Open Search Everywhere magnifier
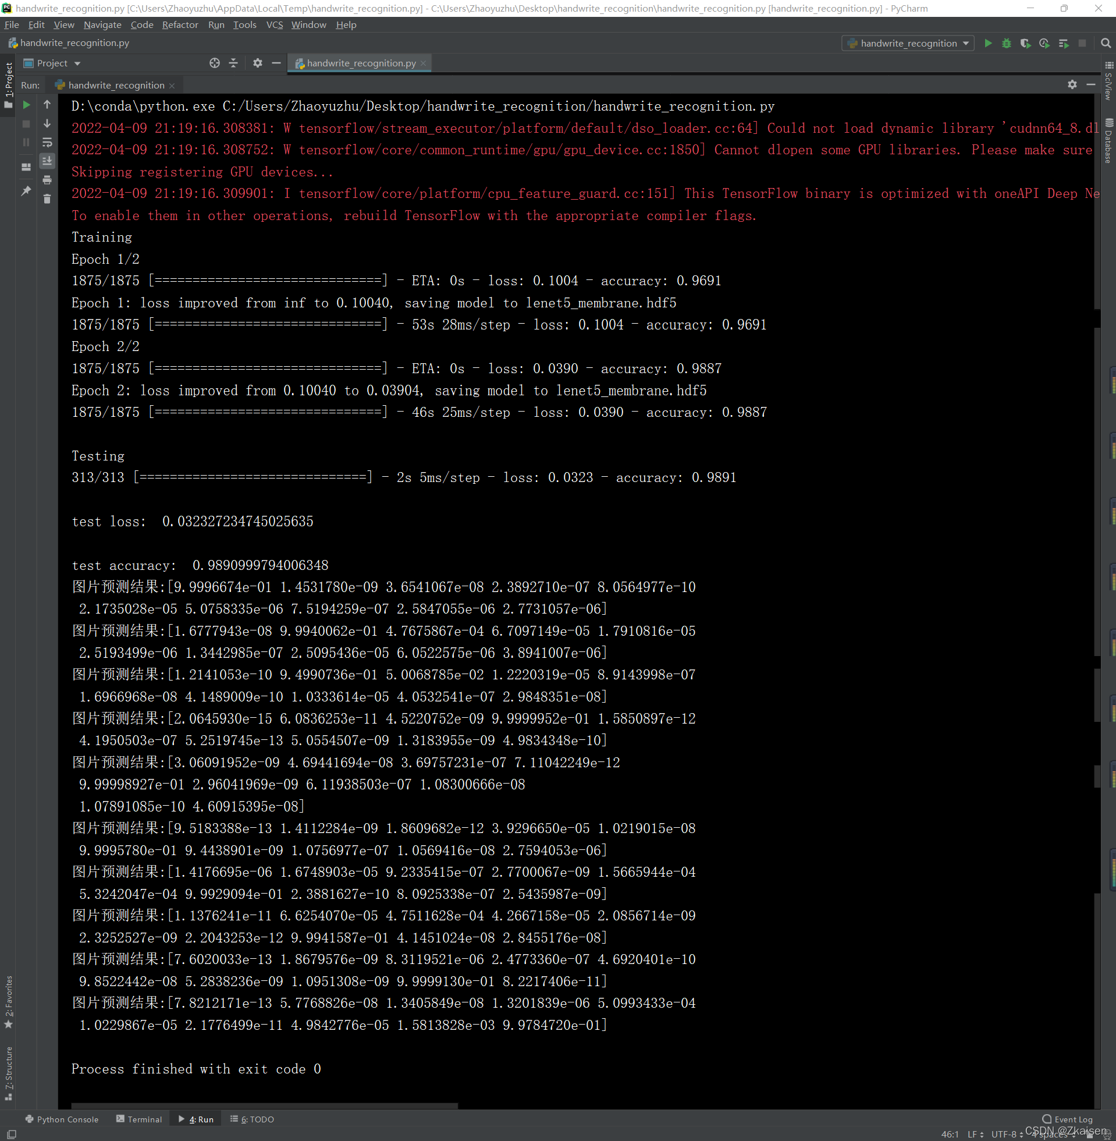This screenshot has height=1141, width=1116. pos(1106,44)
